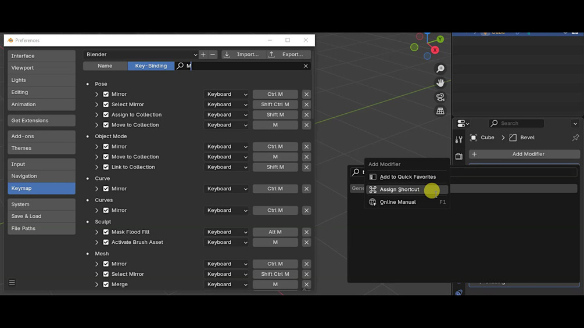Remove Pose Move to Collection keybinding

306,125
